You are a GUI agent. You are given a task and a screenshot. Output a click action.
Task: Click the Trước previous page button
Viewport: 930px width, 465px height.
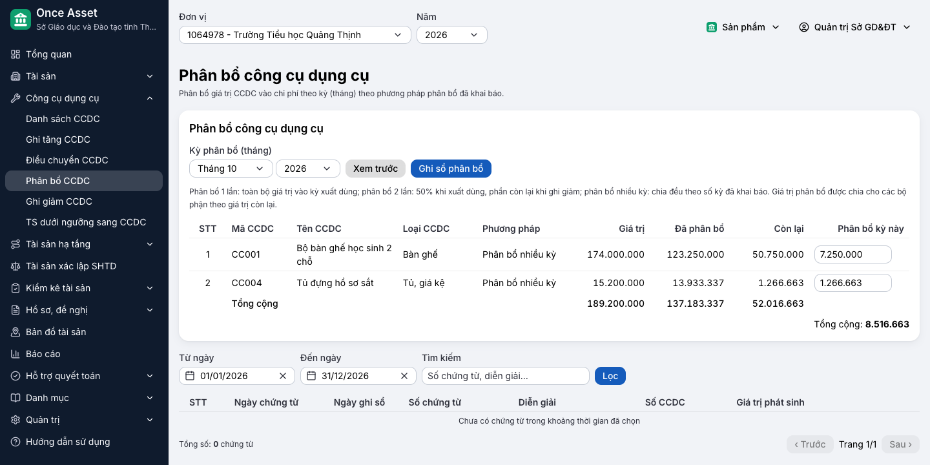click(x=810, y=444)
